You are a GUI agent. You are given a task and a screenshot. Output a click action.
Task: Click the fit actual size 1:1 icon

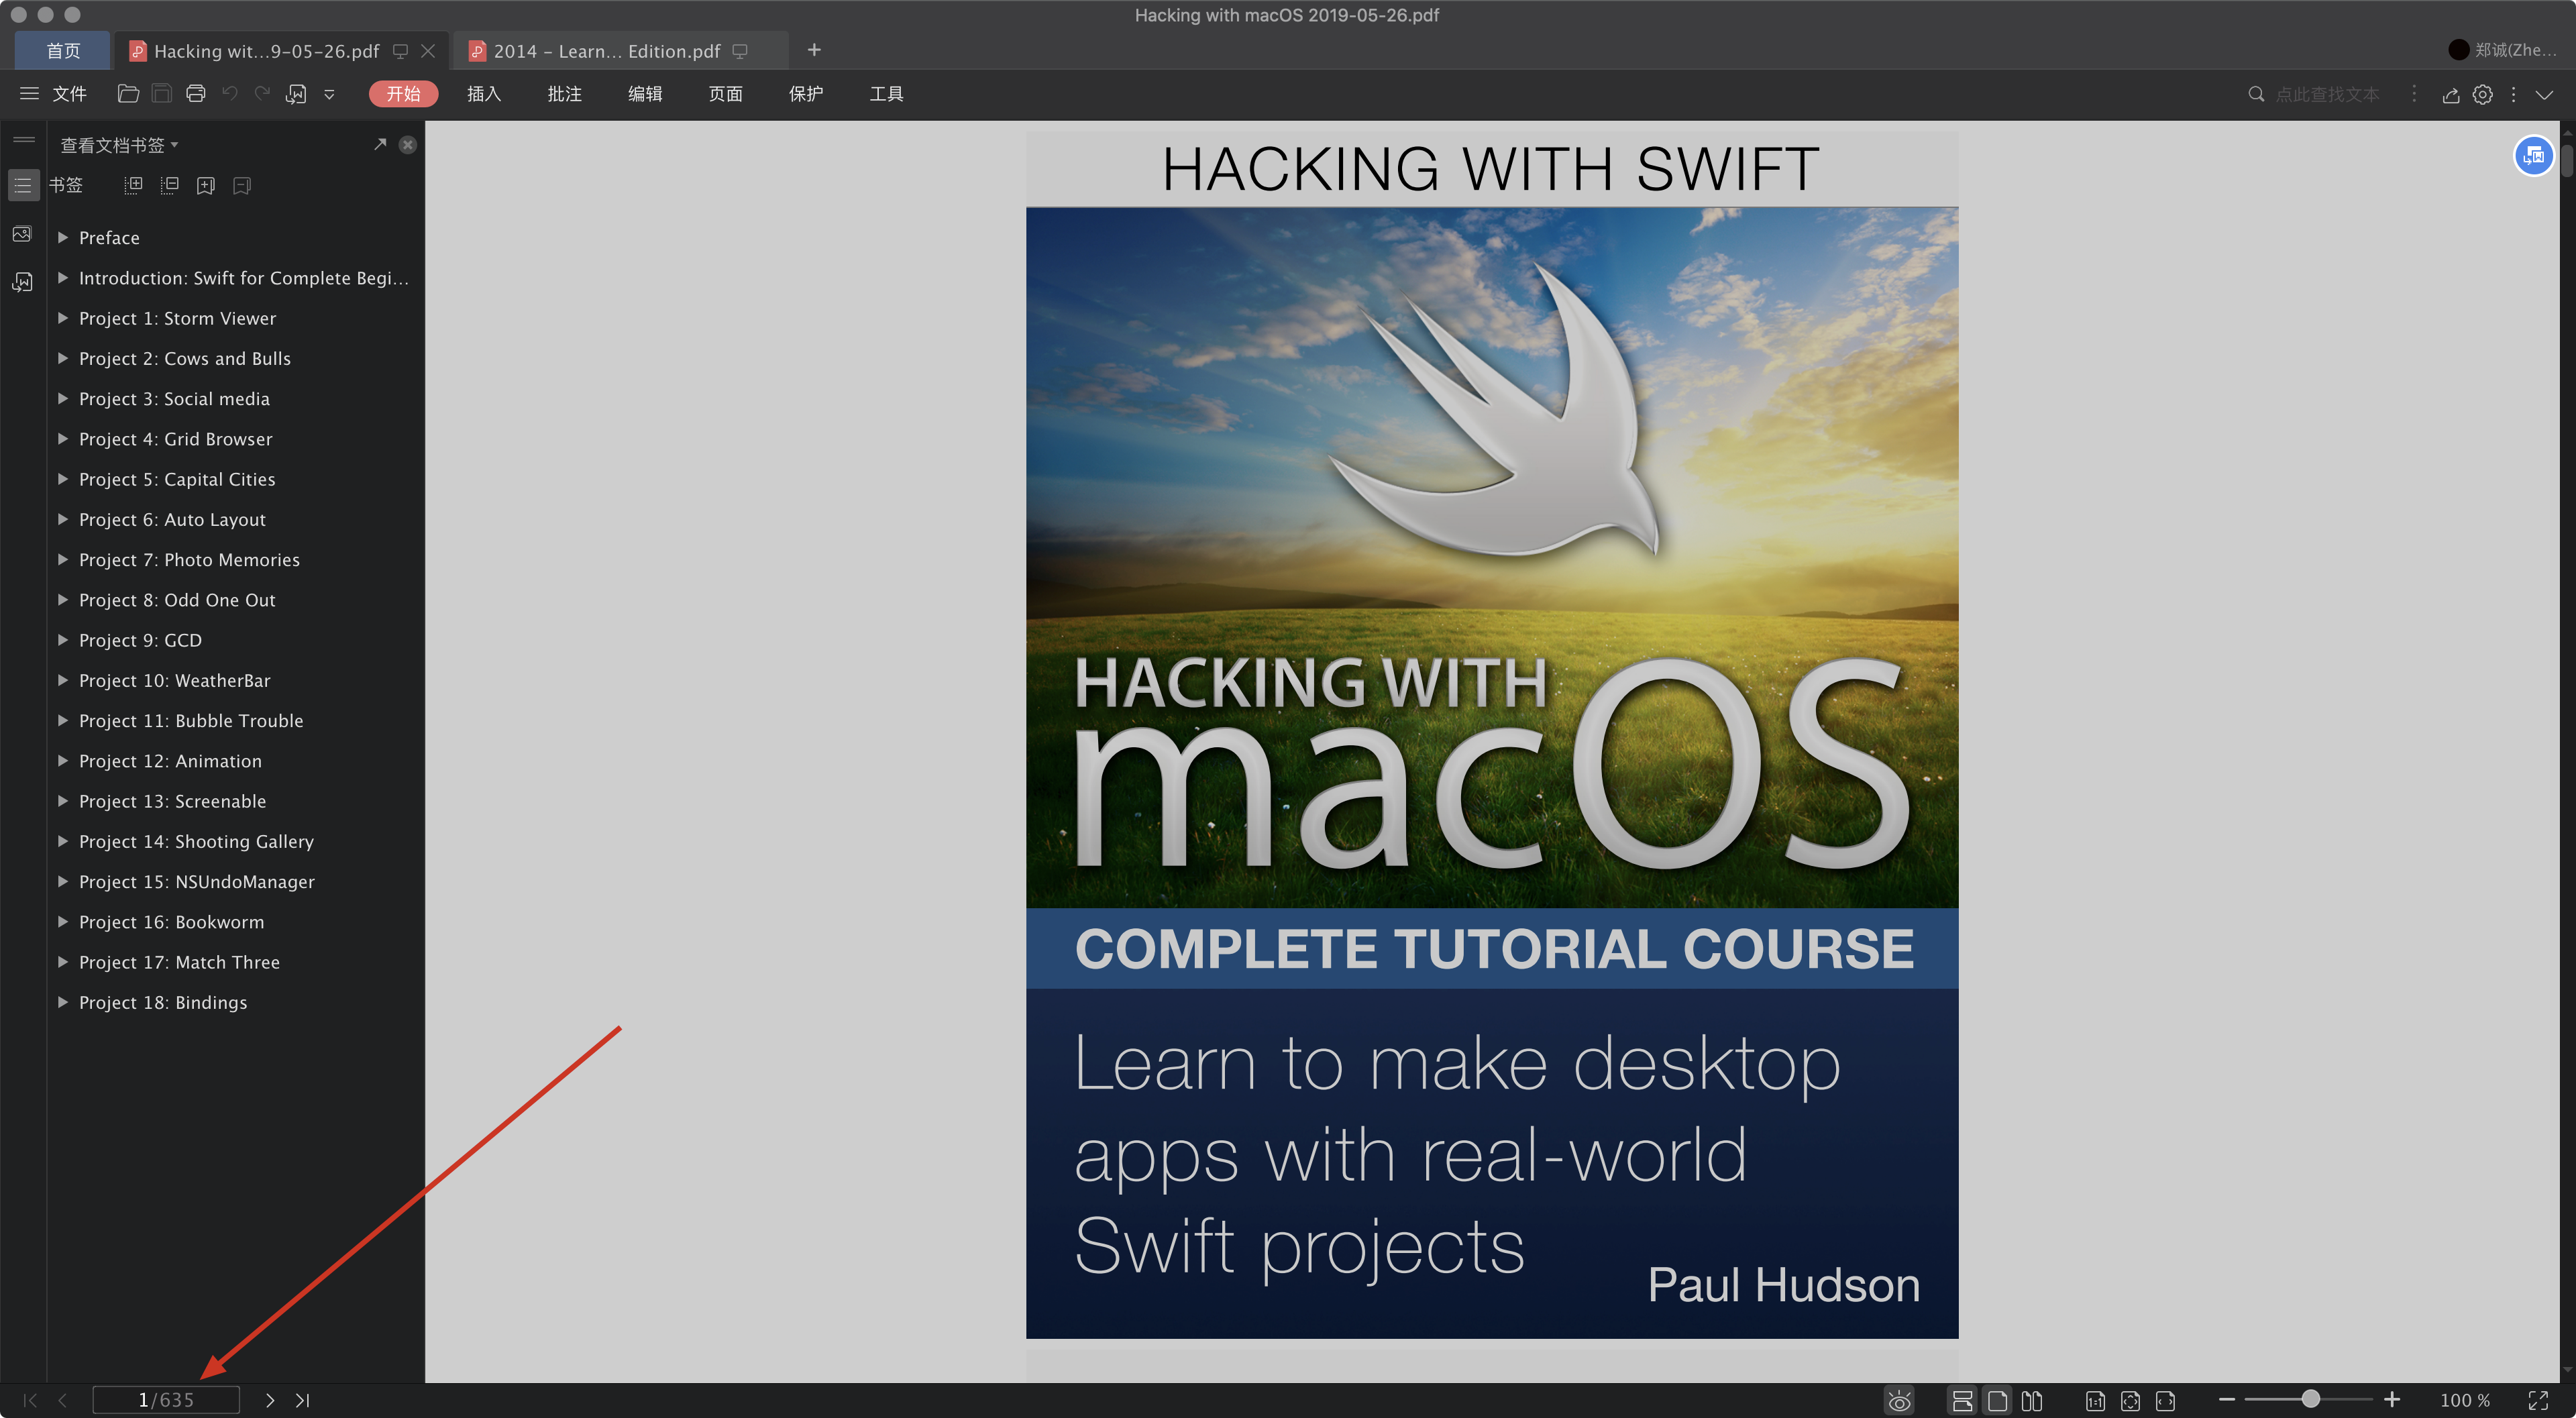tap(2095, 1400)
